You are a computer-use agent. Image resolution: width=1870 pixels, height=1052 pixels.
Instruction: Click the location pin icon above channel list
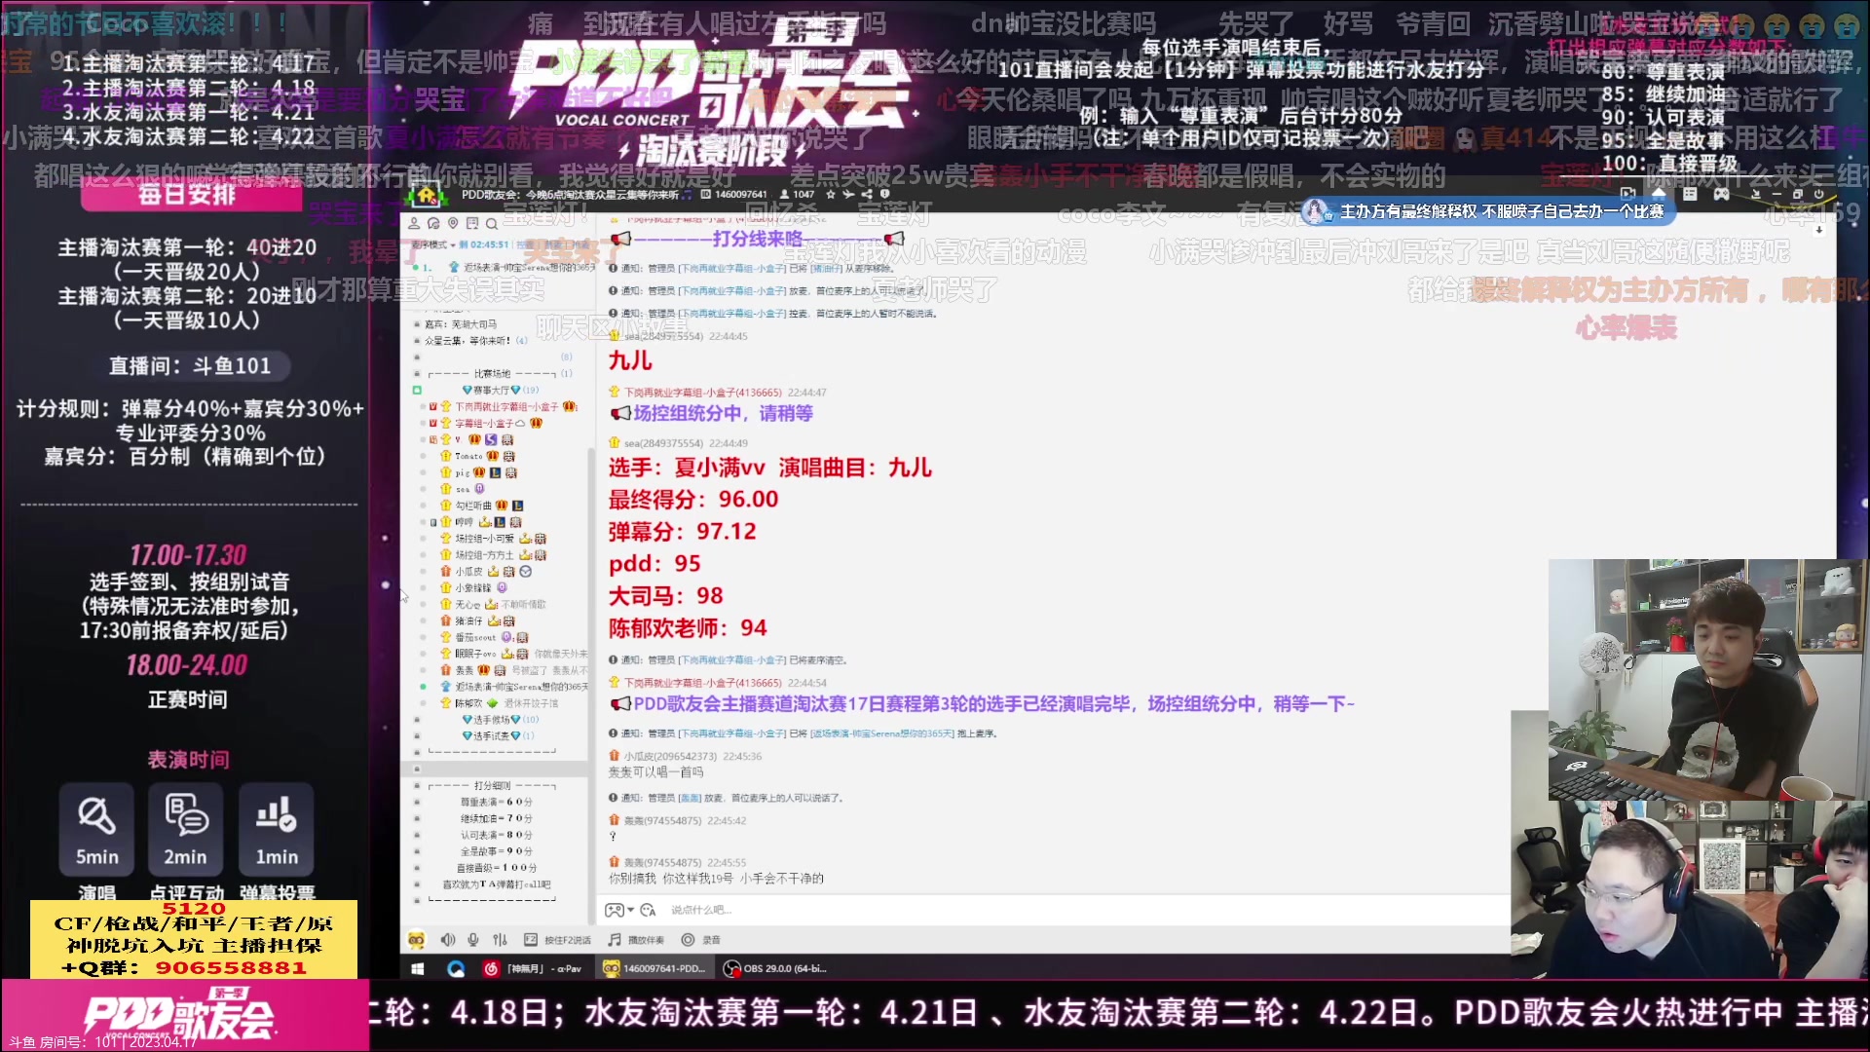point(453,223)
